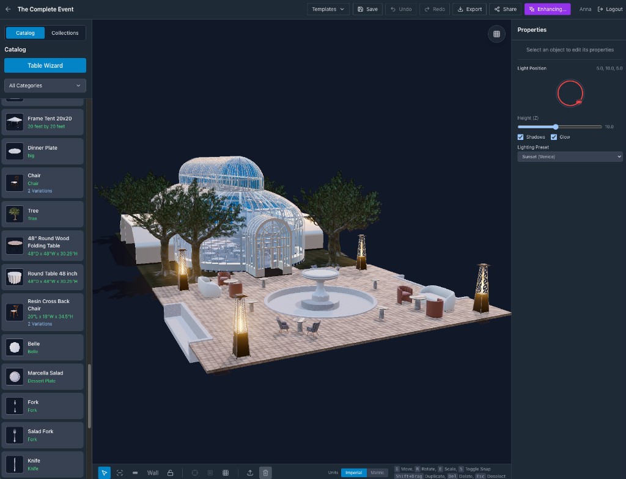626x479 pixels.
Task: Click the Logout link
Action: [x=611, y=9]
